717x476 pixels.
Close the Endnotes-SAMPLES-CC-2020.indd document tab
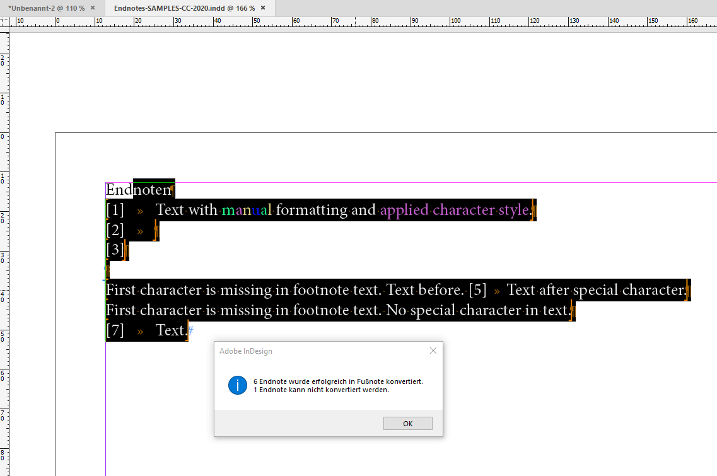click(x=263, y=9)
